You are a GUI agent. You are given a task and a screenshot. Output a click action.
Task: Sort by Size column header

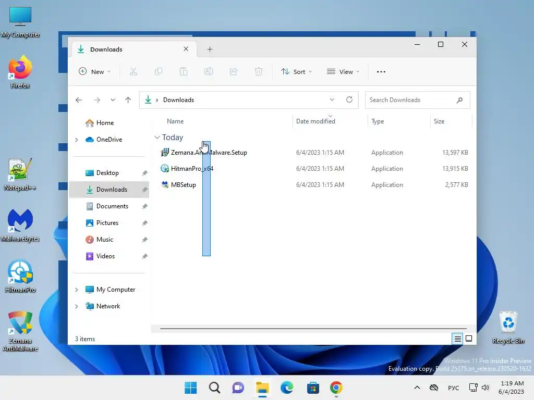tap(439, 121)
